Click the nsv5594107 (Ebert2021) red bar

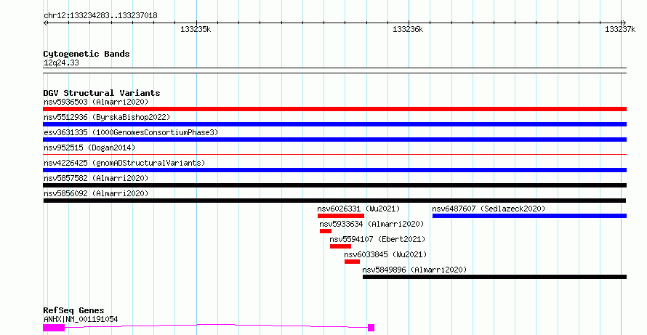click(340, 246)
